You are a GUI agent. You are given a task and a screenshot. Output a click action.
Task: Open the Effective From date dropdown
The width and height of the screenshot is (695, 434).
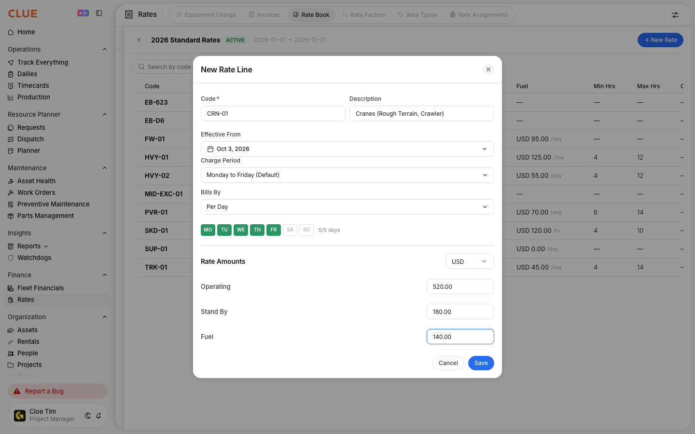coord(347,149)
